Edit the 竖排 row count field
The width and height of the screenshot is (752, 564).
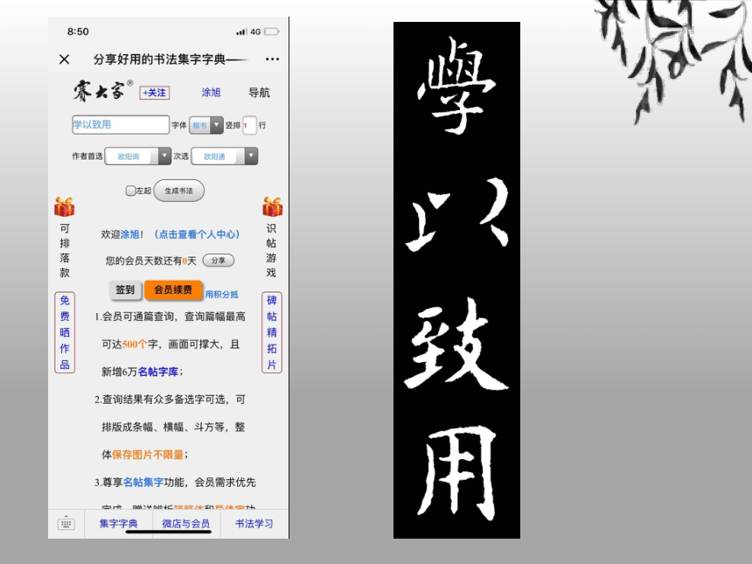(249, 125)
